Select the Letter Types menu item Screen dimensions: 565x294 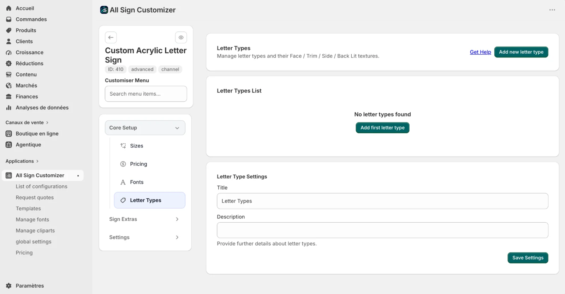coord(150,200)
